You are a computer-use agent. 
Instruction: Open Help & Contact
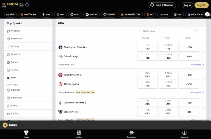pos(162,5)
